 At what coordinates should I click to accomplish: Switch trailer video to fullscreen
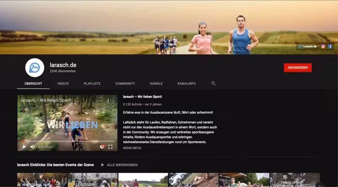(x=110, y=147)
